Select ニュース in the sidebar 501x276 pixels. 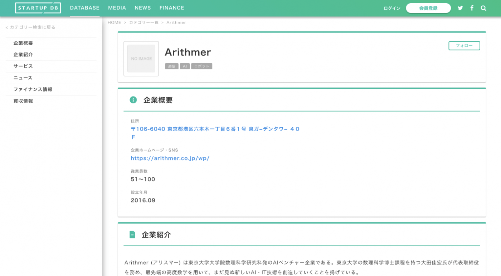(51, 78)
